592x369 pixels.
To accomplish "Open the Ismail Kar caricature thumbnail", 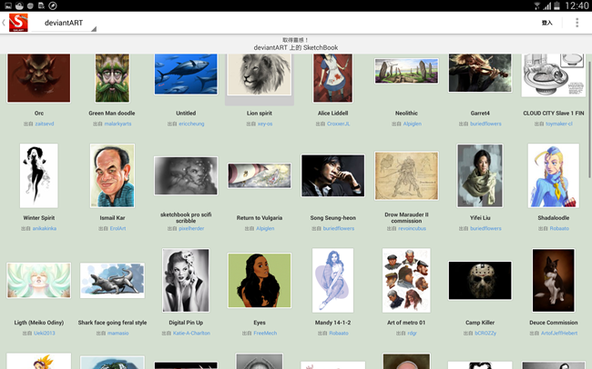I will coord(112,175).
